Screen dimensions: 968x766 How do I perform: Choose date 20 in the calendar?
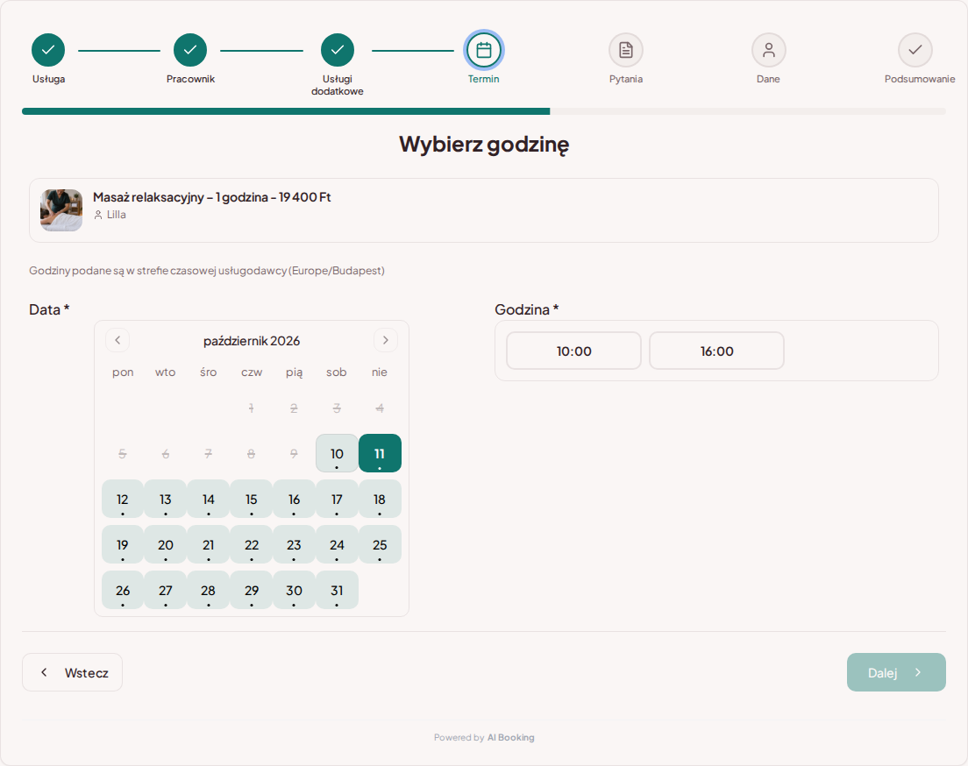166,545
